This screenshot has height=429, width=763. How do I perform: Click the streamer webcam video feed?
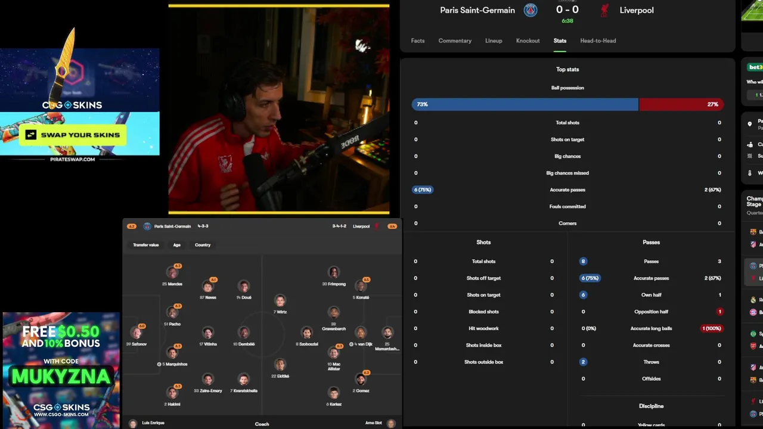click(x=278, y=109)
